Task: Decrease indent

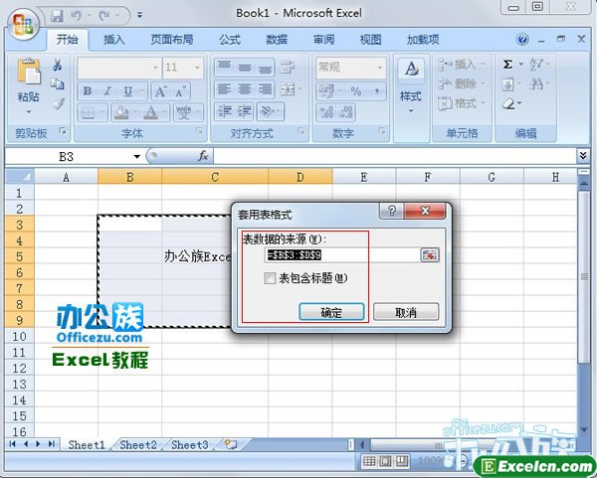Action: (224, 111)
